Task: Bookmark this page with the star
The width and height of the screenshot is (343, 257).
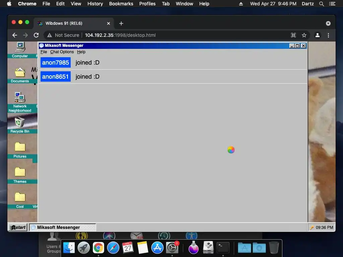Action: [x=304, y=35]
